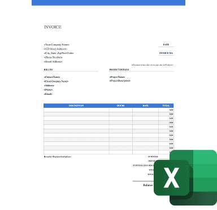This screenshot has width=217, height=210.
Task: Select the <Email> placeholder under Bill To
Action: click(48, 94)
